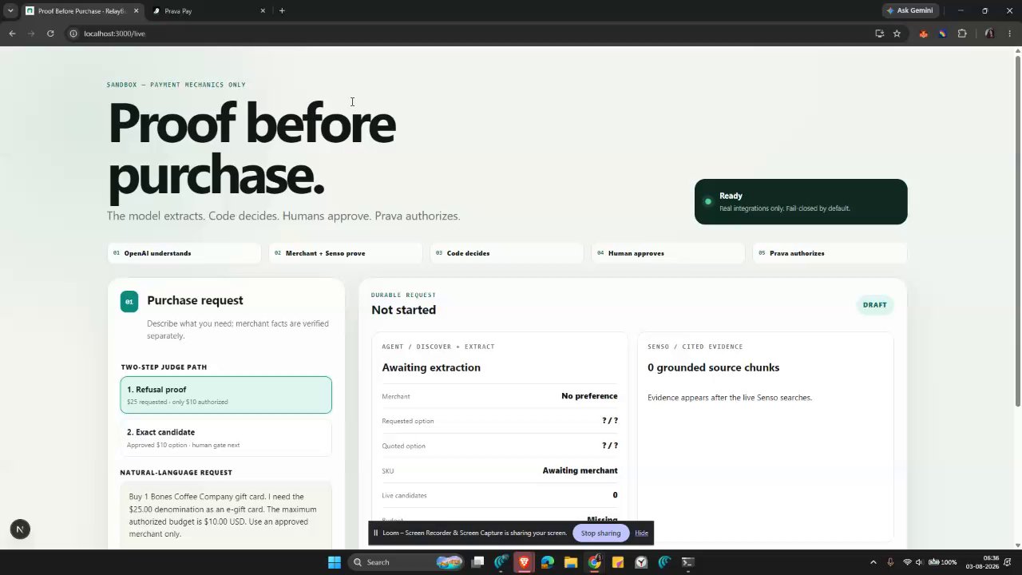Click the install app icon in address bar
1022x575 pixels.
pyautogui.click(x=879, y=34)
